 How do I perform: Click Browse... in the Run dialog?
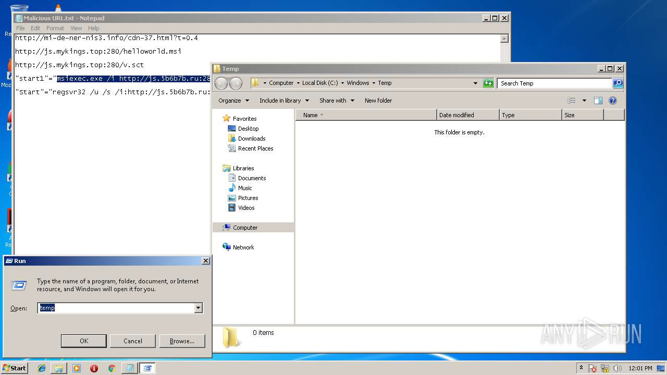click(182, 341)
